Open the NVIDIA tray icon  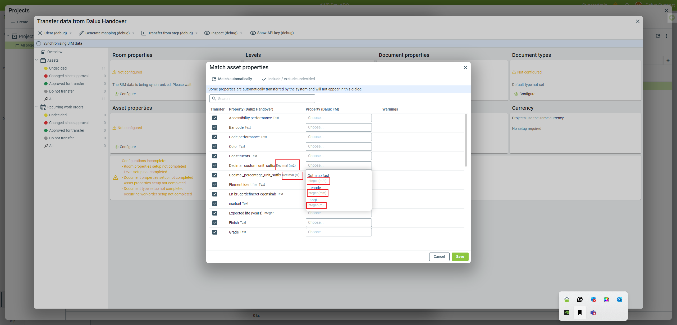[566, 313]
